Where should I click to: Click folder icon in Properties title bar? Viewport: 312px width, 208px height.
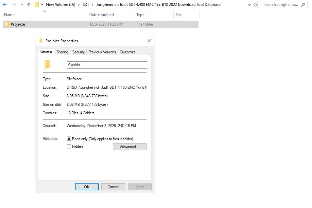41,41
